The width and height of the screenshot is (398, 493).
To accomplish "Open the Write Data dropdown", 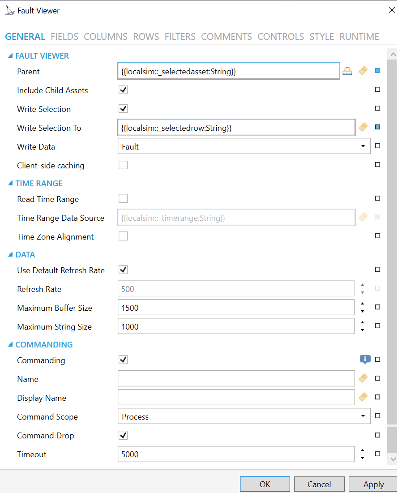I will (x=244, y=146).
